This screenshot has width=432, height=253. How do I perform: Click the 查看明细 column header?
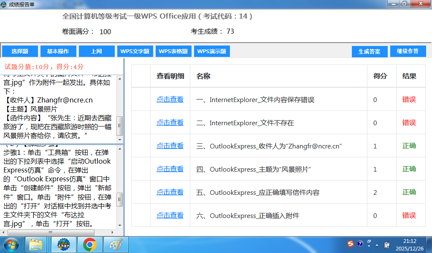[170, 76]
